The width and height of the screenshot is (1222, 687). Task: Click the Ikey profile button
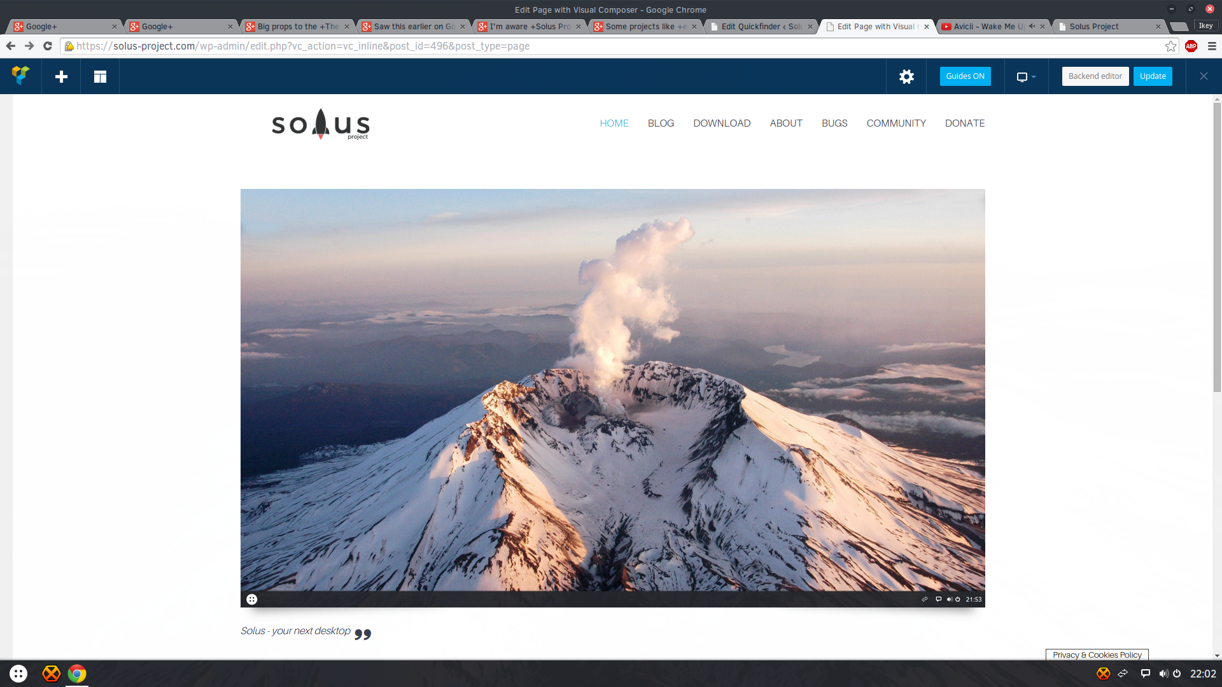(1205, 25)
